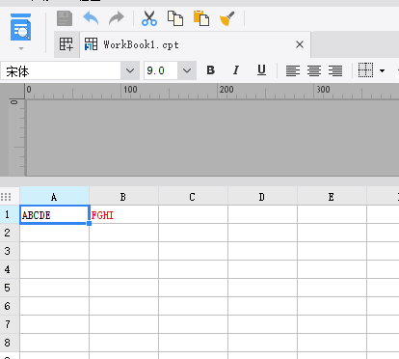Viewport: 399px width, 359px height.
Task: Click the 200 mark on horizontal ruler
Action: 226,90
